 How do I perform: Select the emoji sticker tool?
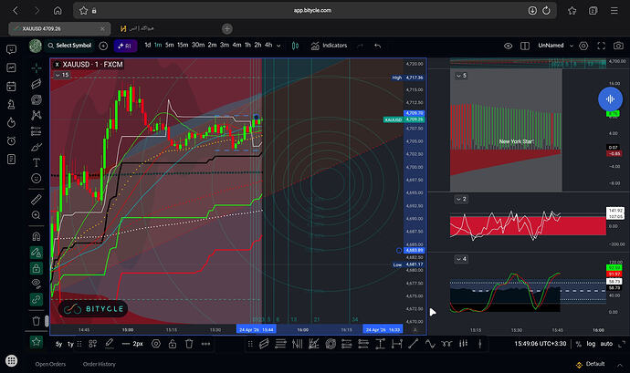[x=37, y=178]
